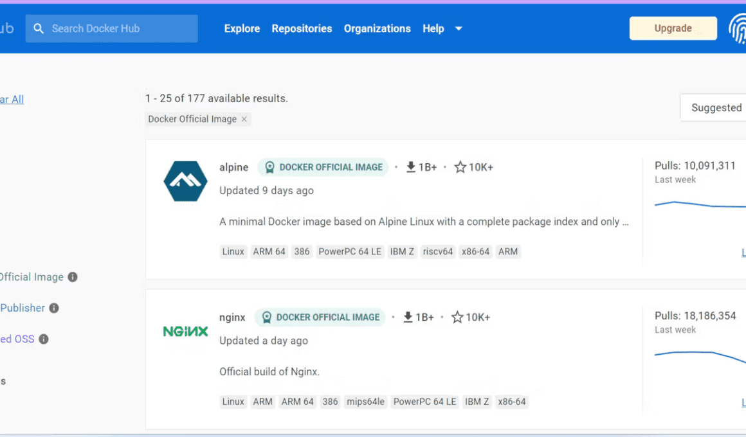Click the nginx logo thumbnail
Viewport: 746px width, 437px height.
tap(186, 332)
